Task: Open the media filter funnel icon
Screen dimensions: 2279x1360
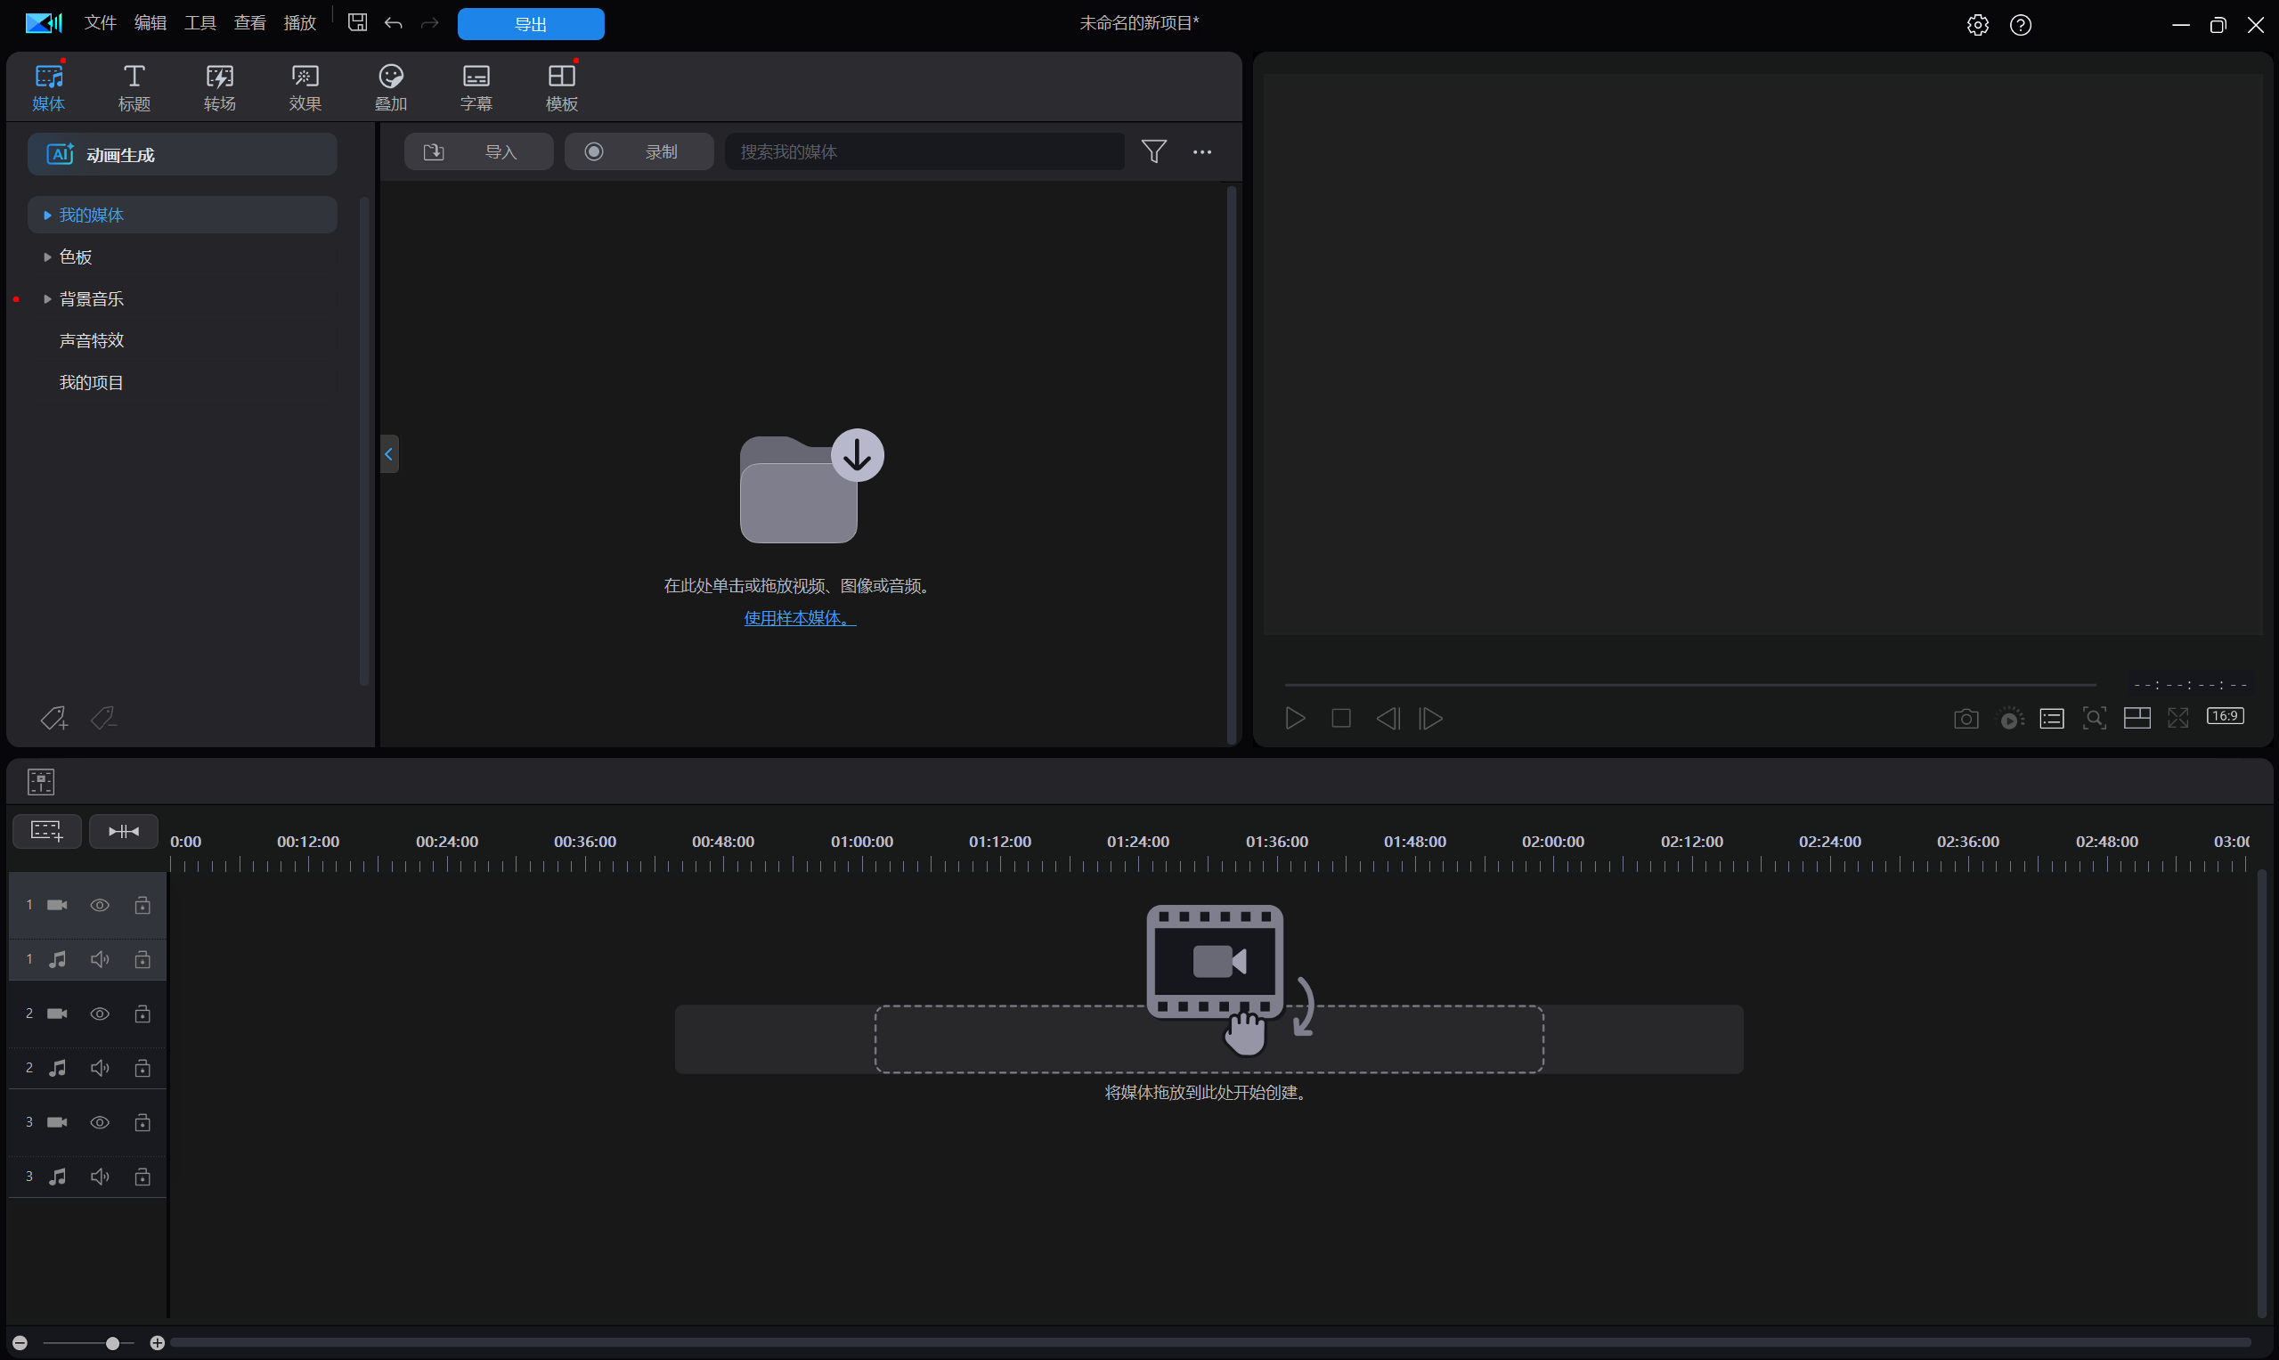Action: [1153, 151]
